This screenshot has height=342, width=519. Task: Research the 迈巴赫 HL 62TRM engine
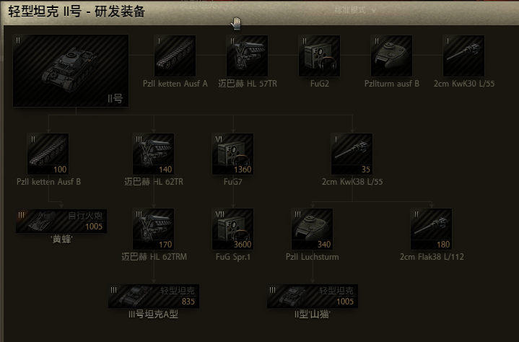click(x=153, y=229)
